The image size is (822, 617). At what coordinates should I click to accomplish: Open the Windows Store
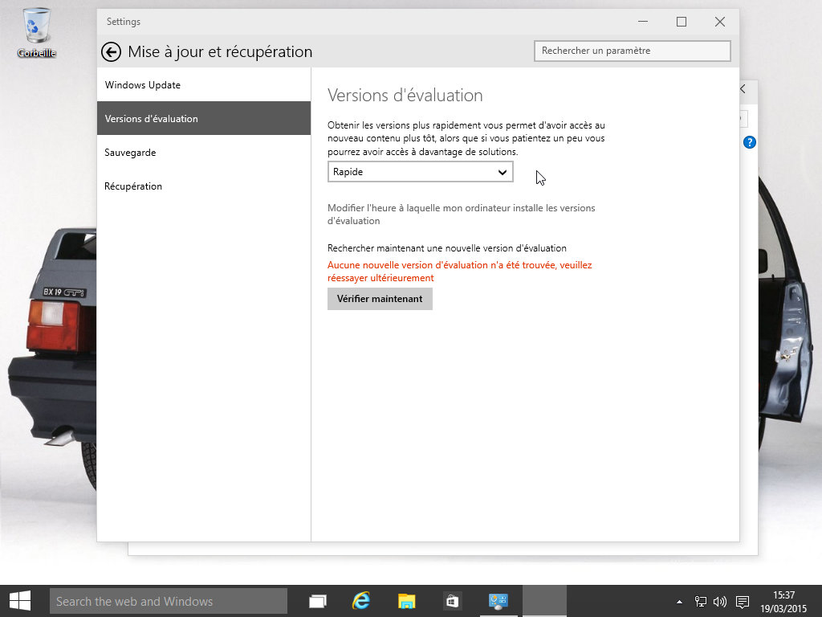pyautogui.click(x=451, y=600)
